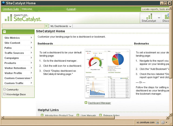Expand the Paths menu

[x=18, y=48]
